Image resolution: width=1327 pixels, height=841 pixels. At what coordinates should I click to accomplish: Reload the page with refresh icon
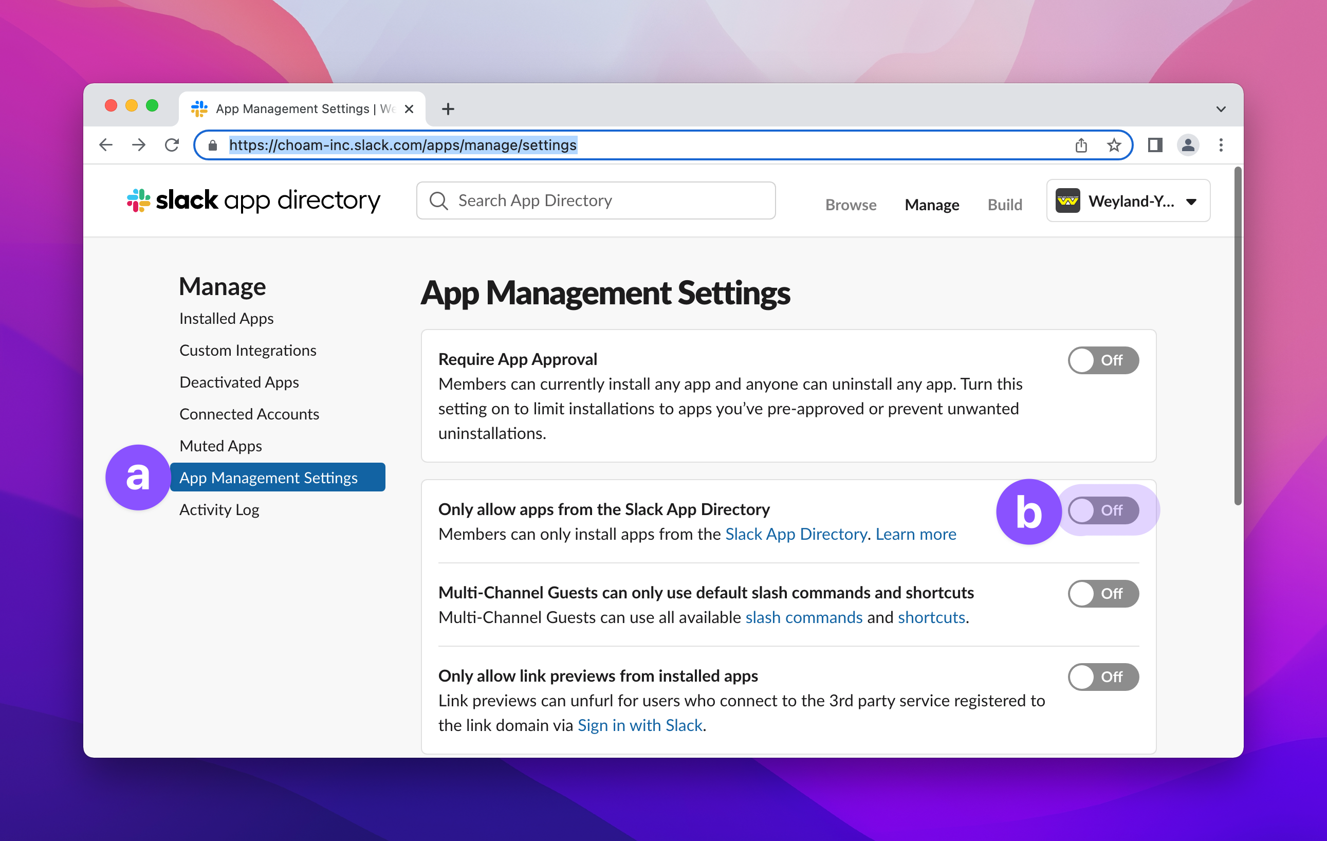172,145
